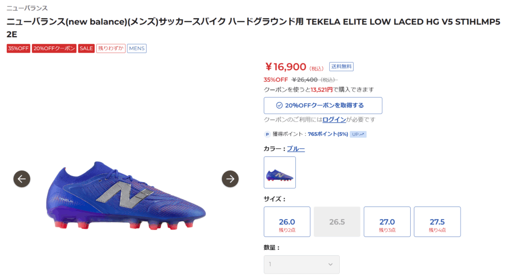Click the 20%OFFクーポン tag
The height and width of the screenshot is (278, 505).
54,48
